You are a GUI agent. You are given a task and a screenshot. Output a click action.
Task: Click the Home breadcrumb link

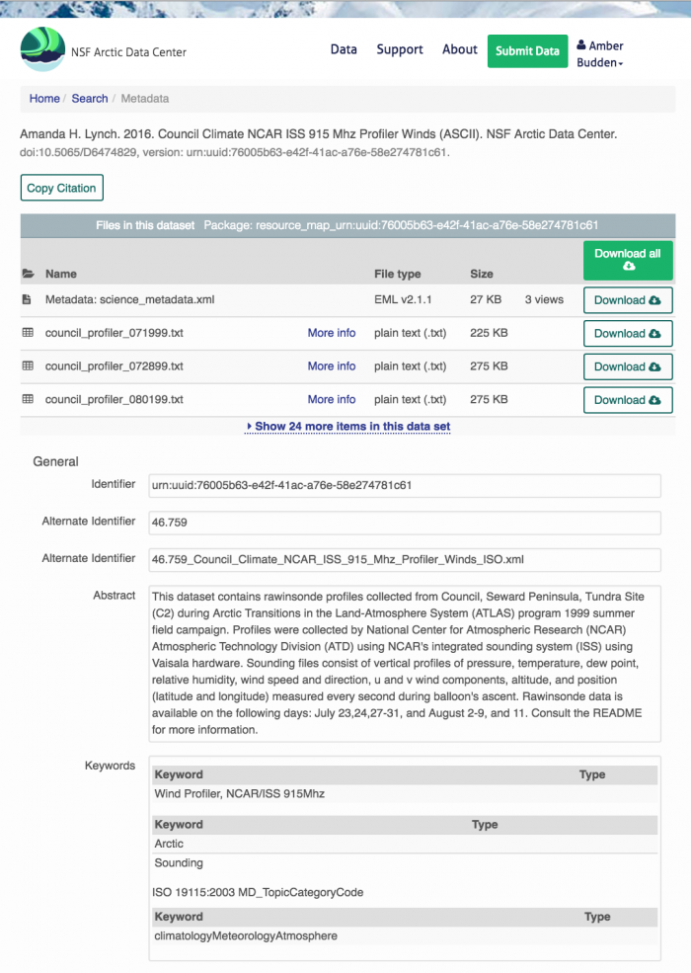(x=44, y=99)
